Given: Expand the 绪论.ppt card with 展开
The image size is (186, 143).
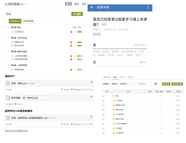Looking at the screenshot, I should 9,90.
